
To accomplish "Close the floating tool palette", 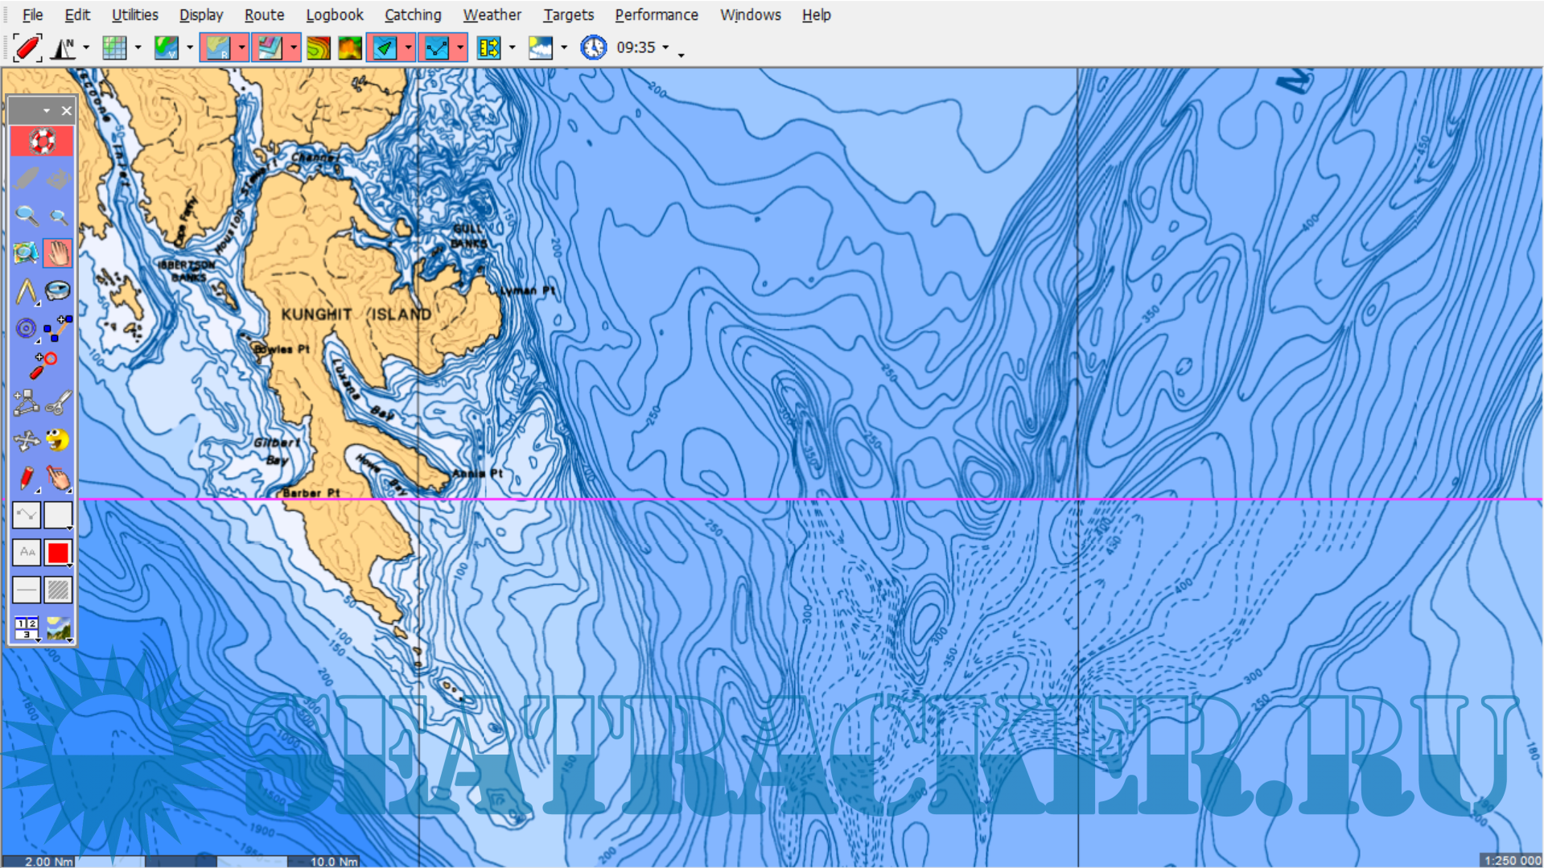I will (x=67, y=111).
